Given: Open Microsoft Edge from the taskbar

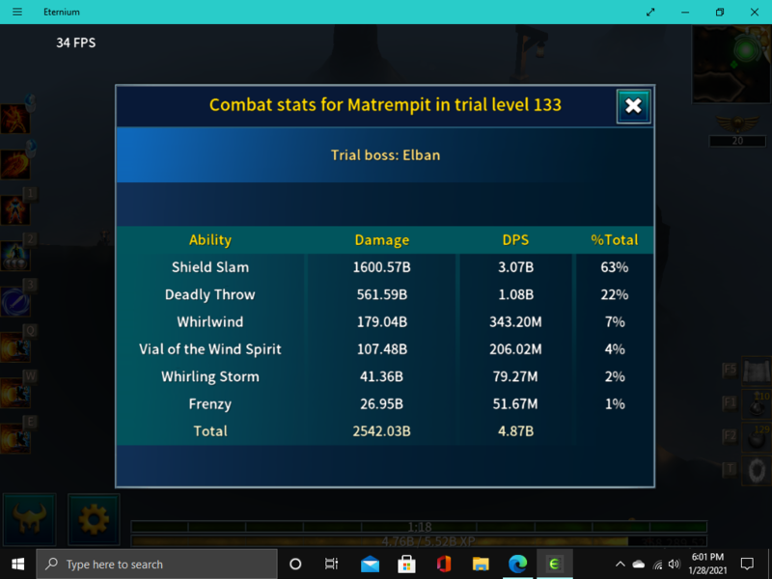Looking at the screenshot, I should tap(517, 565).
